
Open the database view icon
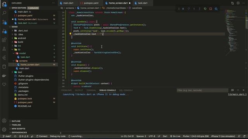point(4,67)
